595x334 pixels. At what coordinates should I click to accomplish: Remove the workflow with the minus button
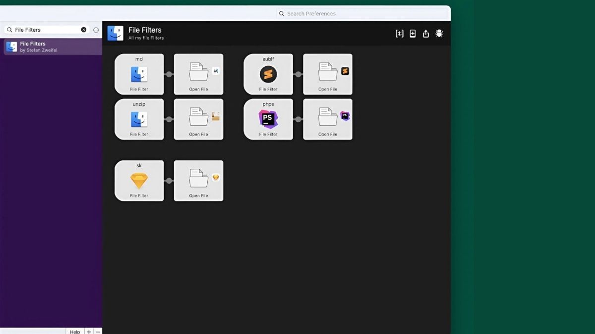click(x=98, y=332)
